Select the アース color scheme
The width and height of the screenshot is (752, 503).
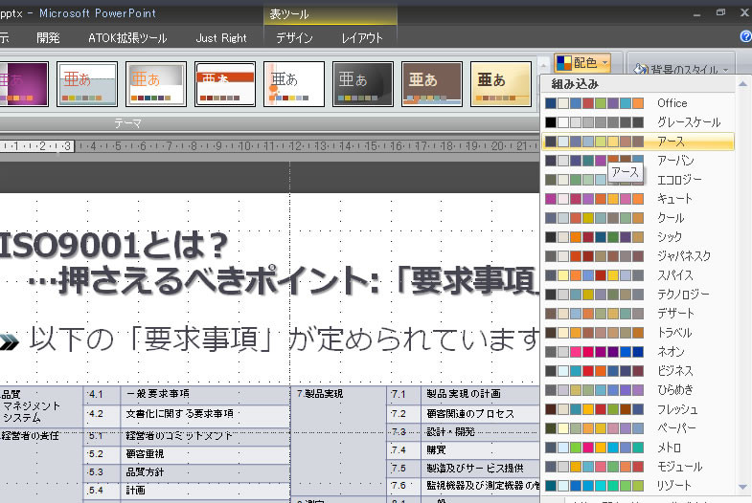click(x=638, y=142)
